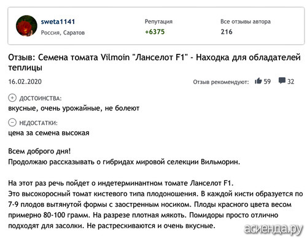This screenshot has width=307, height=238.
Task: Click the location Россия, Саратов
Action: [x=63, y=33]
